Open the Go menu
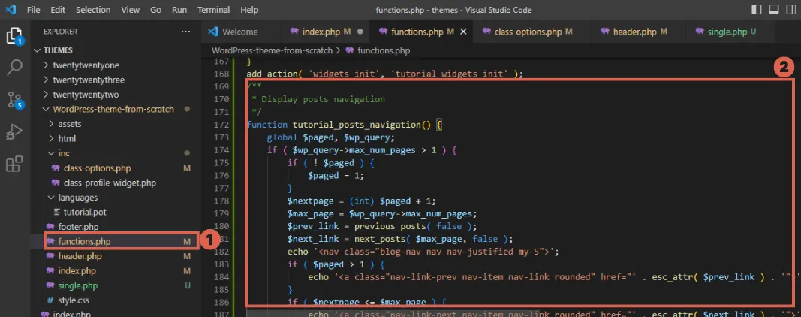Screen dimensions: 801x317 click(x=156, y=10)
